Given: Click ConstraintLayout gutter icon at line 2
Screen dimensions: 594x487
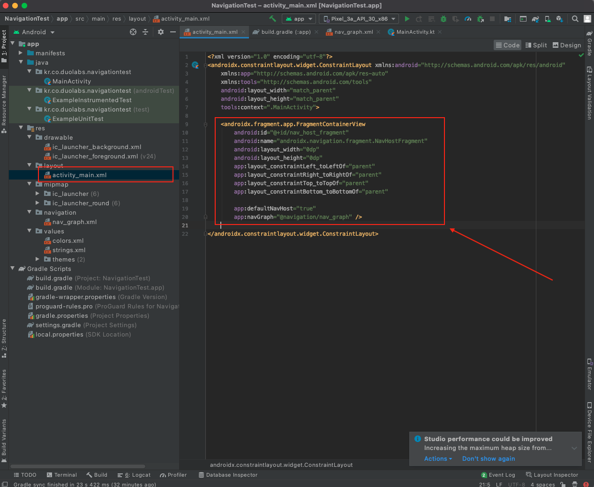Looking at the screenshot, I should 195,65.
